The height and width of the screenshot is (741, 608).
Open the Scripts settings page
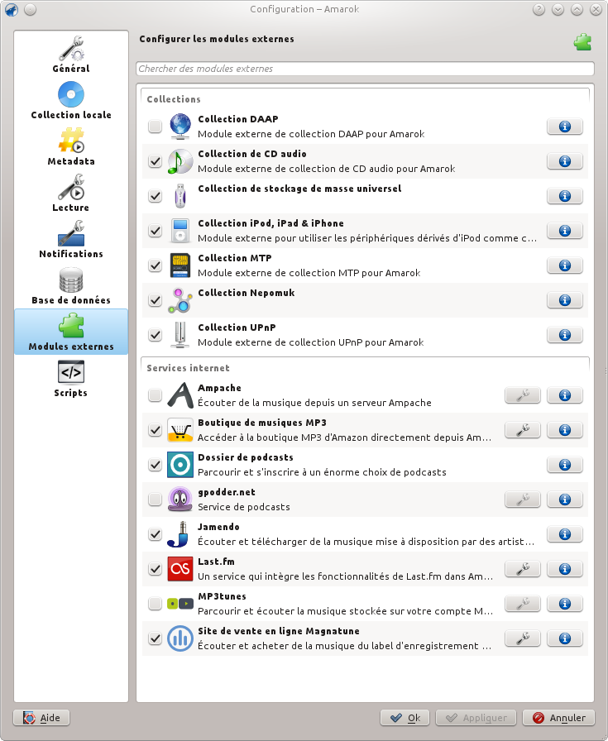[71, 379]
